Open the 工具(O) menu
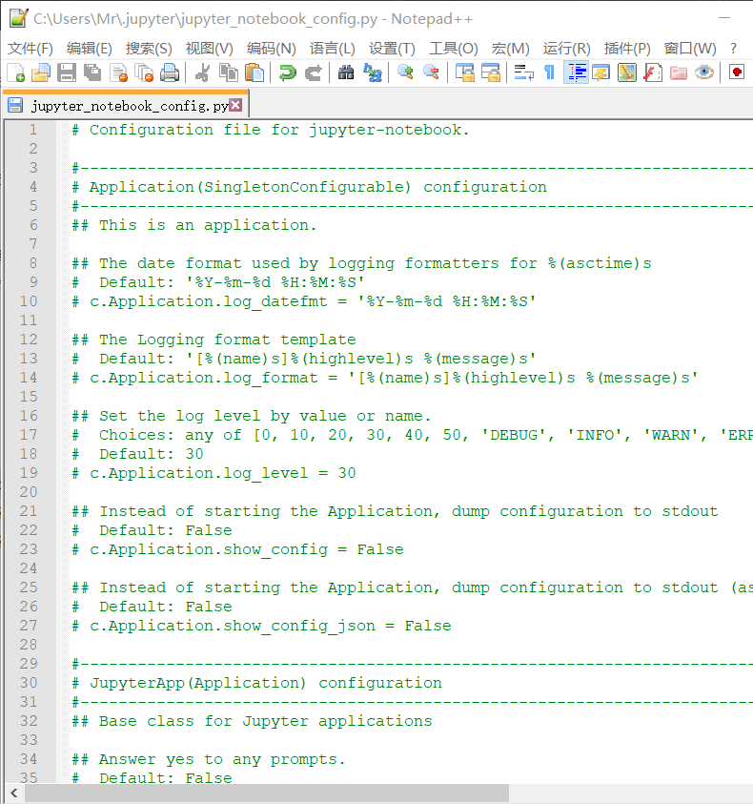753x804 pixels. click(x=453, y=49)
